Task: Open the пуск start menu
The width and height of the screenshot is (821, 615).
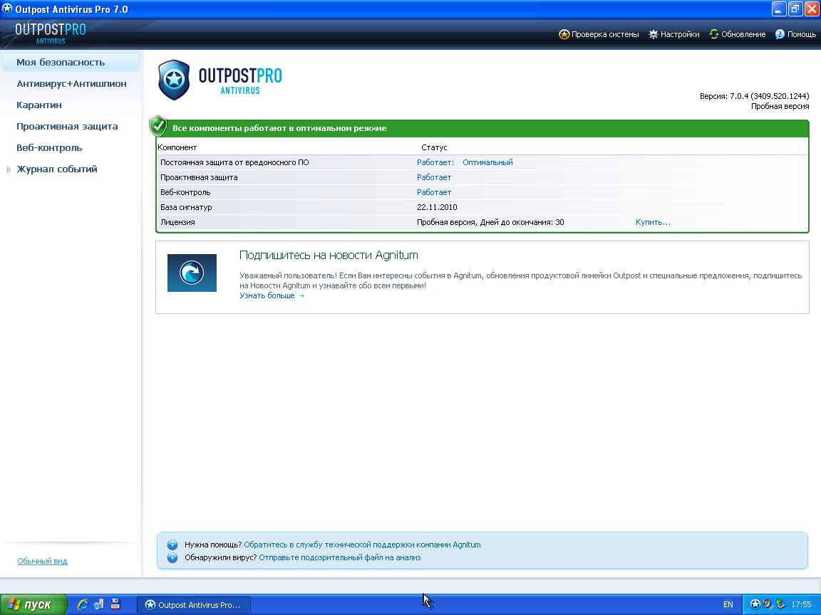Action: pyautogui.click(x=33, y=604)
